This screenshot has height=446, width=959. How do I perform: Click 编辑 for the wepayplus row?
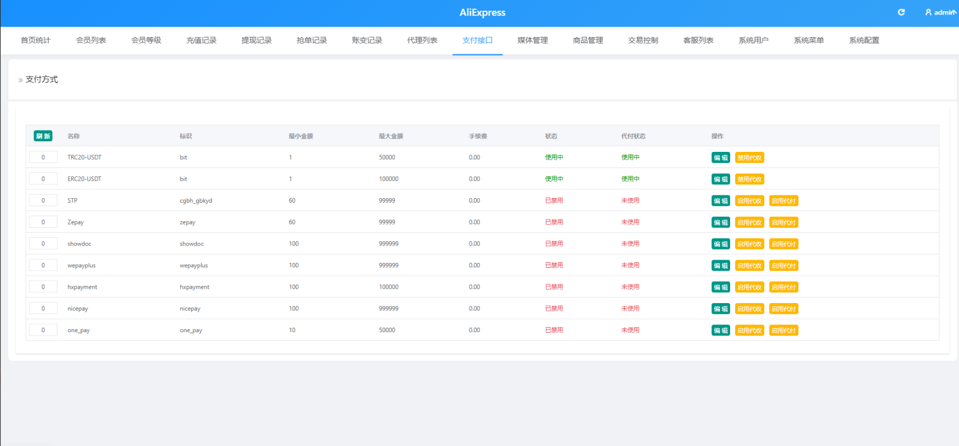pos(721,266)
